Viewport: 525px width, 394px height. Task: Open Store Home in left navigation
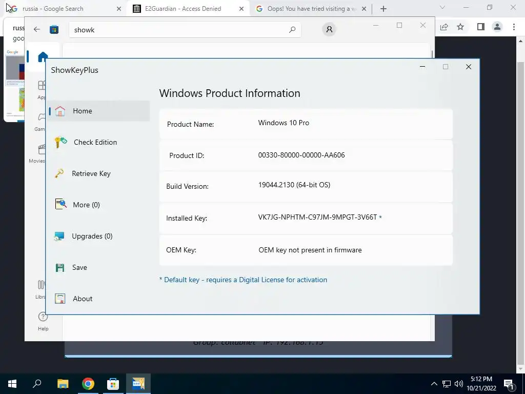(43, 56)
